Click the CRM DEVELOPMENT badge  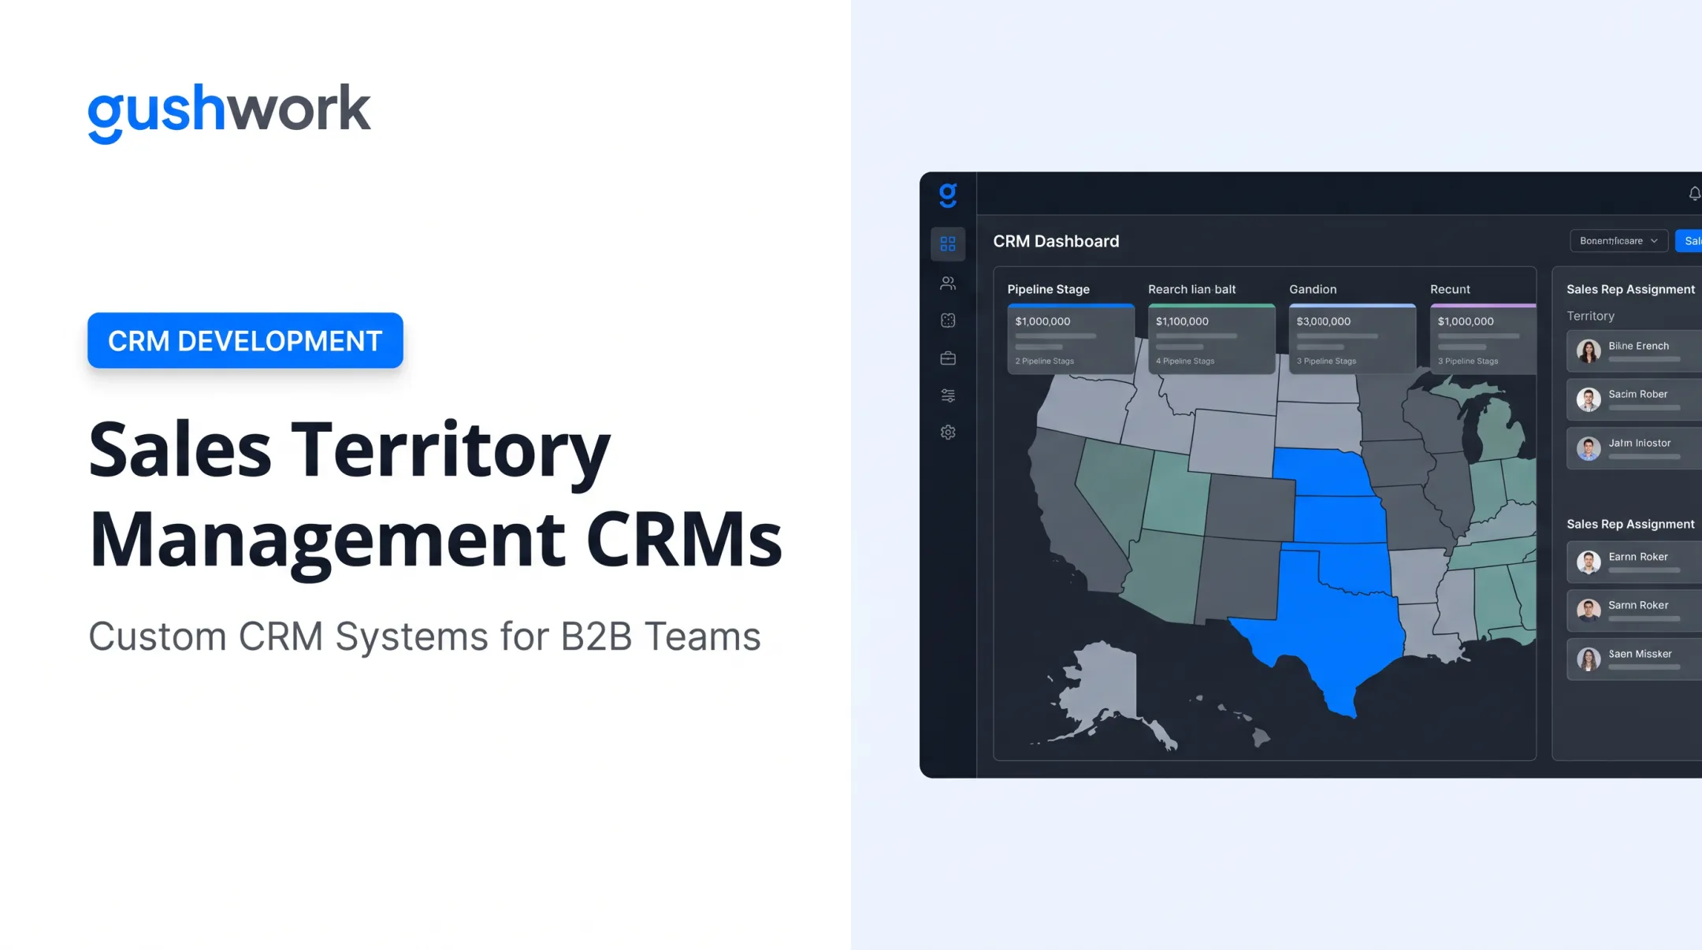coord(245,340)
